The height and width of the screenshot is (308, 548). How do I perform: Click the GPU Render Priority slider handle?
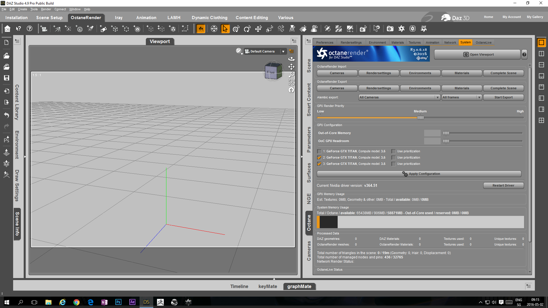click(420, 118)
